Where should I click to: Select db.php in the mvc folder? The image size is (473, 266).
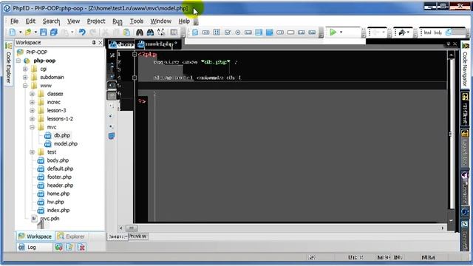tap(62, 135)
